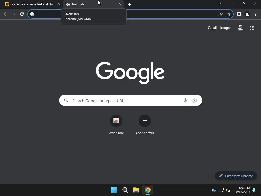
Task: Open Chrome three-dot menu
Action: [x=255, y=14]
